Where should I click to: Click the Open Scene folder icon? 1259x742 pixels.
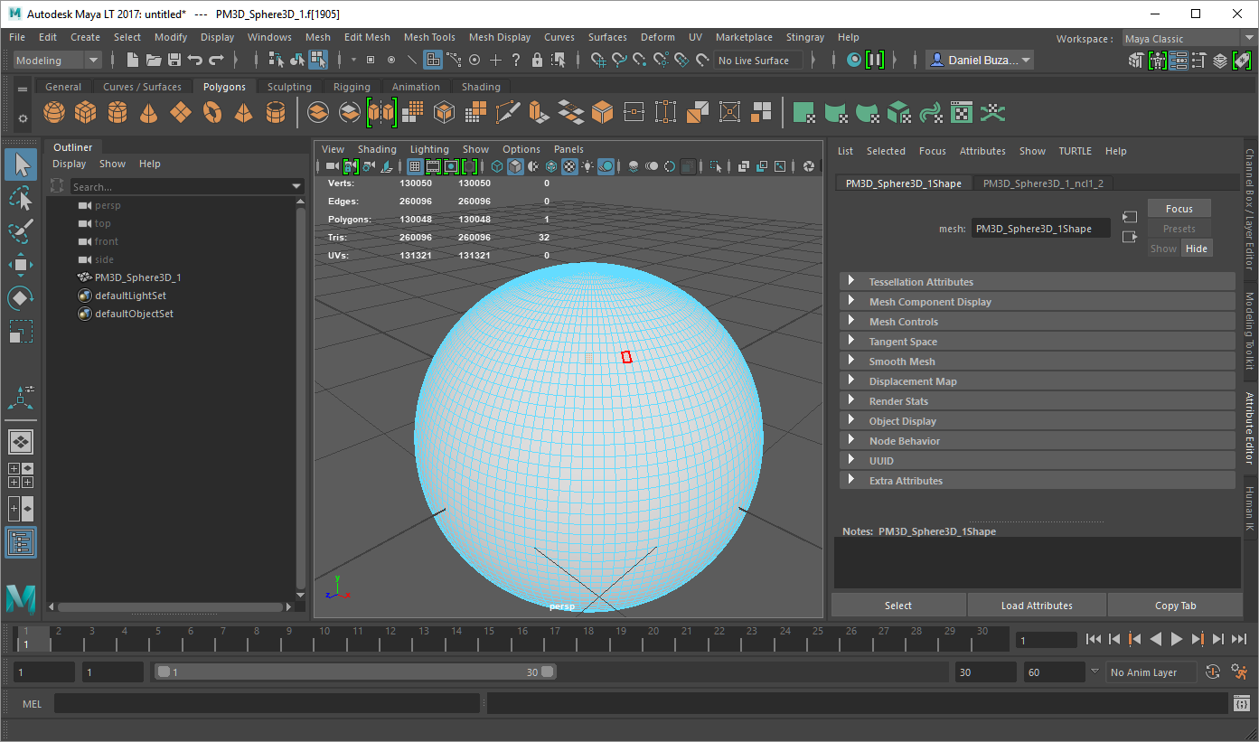(x=154, y=61)
